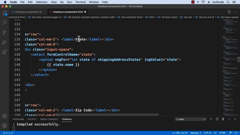Image resolution: width=240 pixels, height=135 pixels.
Task: Open the Apple menu
Action: [5, 2]
